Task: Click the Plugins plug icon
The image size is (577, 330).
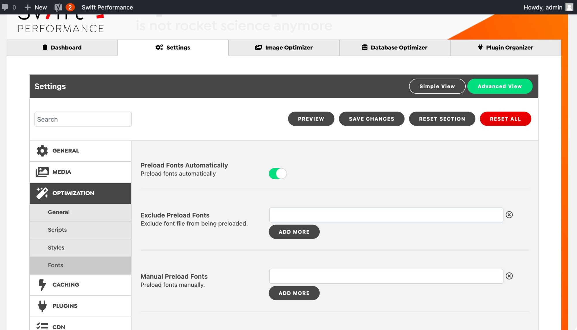Action: [42, 306]
